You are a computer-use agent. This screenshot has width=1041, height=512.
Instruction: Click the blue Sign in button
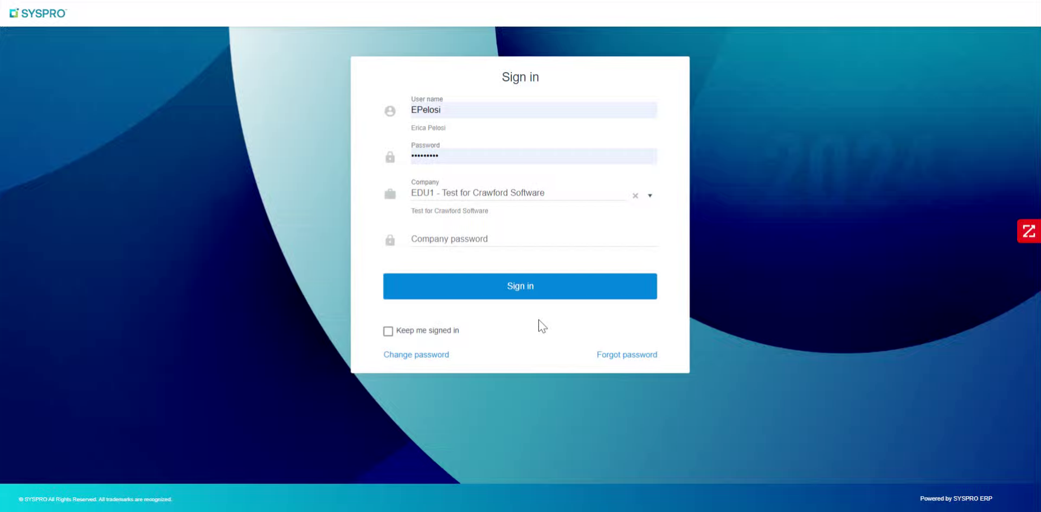click(520, 286)
